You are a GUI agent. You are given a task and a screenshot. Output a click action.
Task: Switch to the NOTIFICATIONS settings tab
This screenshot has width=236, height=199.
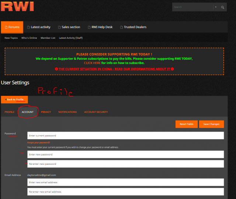[67, 112]
